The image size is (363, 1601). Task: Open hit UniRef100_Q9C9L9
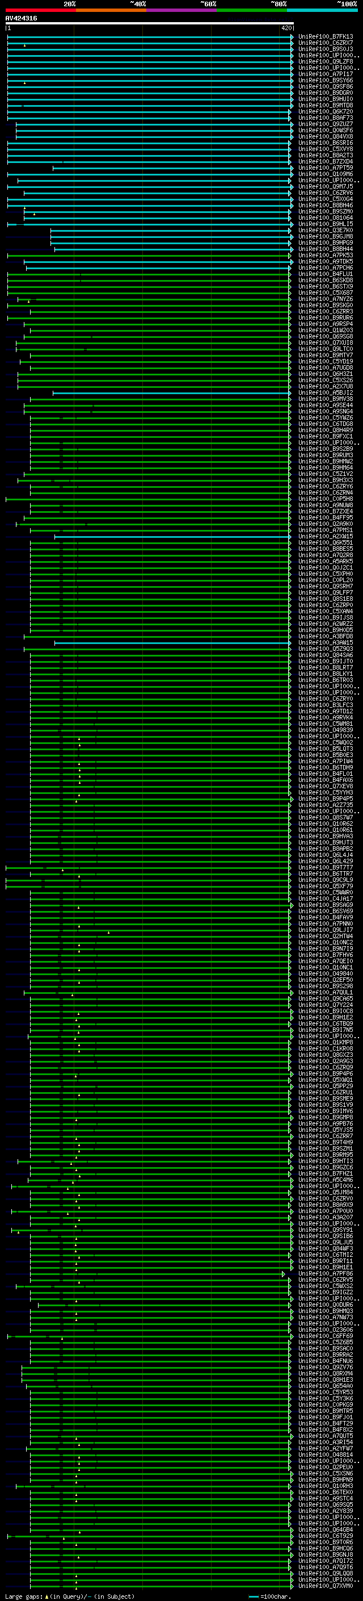point(326,880)
